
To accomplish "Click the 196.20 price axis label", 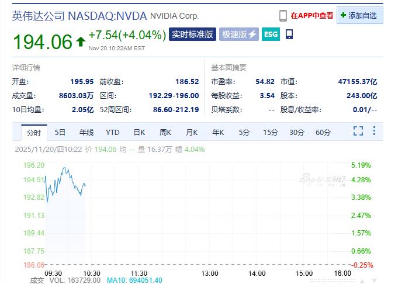I will [x=34, y=165].
